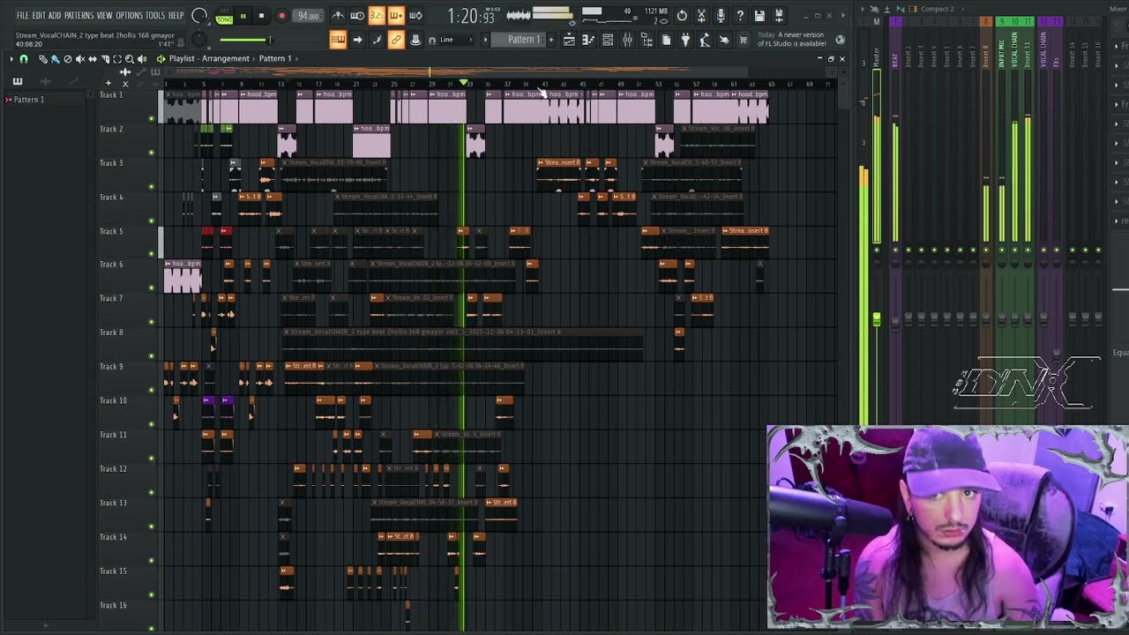The width and height of the screenshot is (1129, 635).
Task: Click the step editing arrow button
Action: point(357,40)
